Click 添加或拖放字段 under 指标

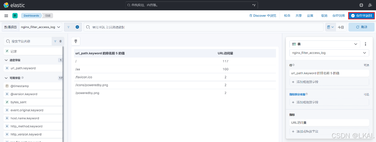pyautogui.click(x=329, y=131)
